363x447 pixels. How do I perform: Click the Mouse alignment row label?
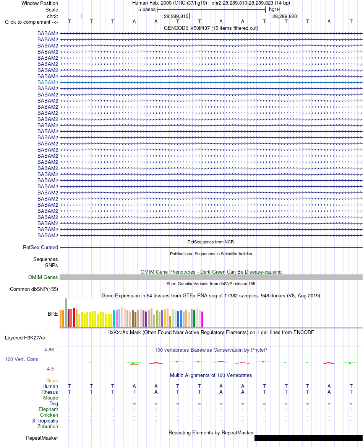50,398
